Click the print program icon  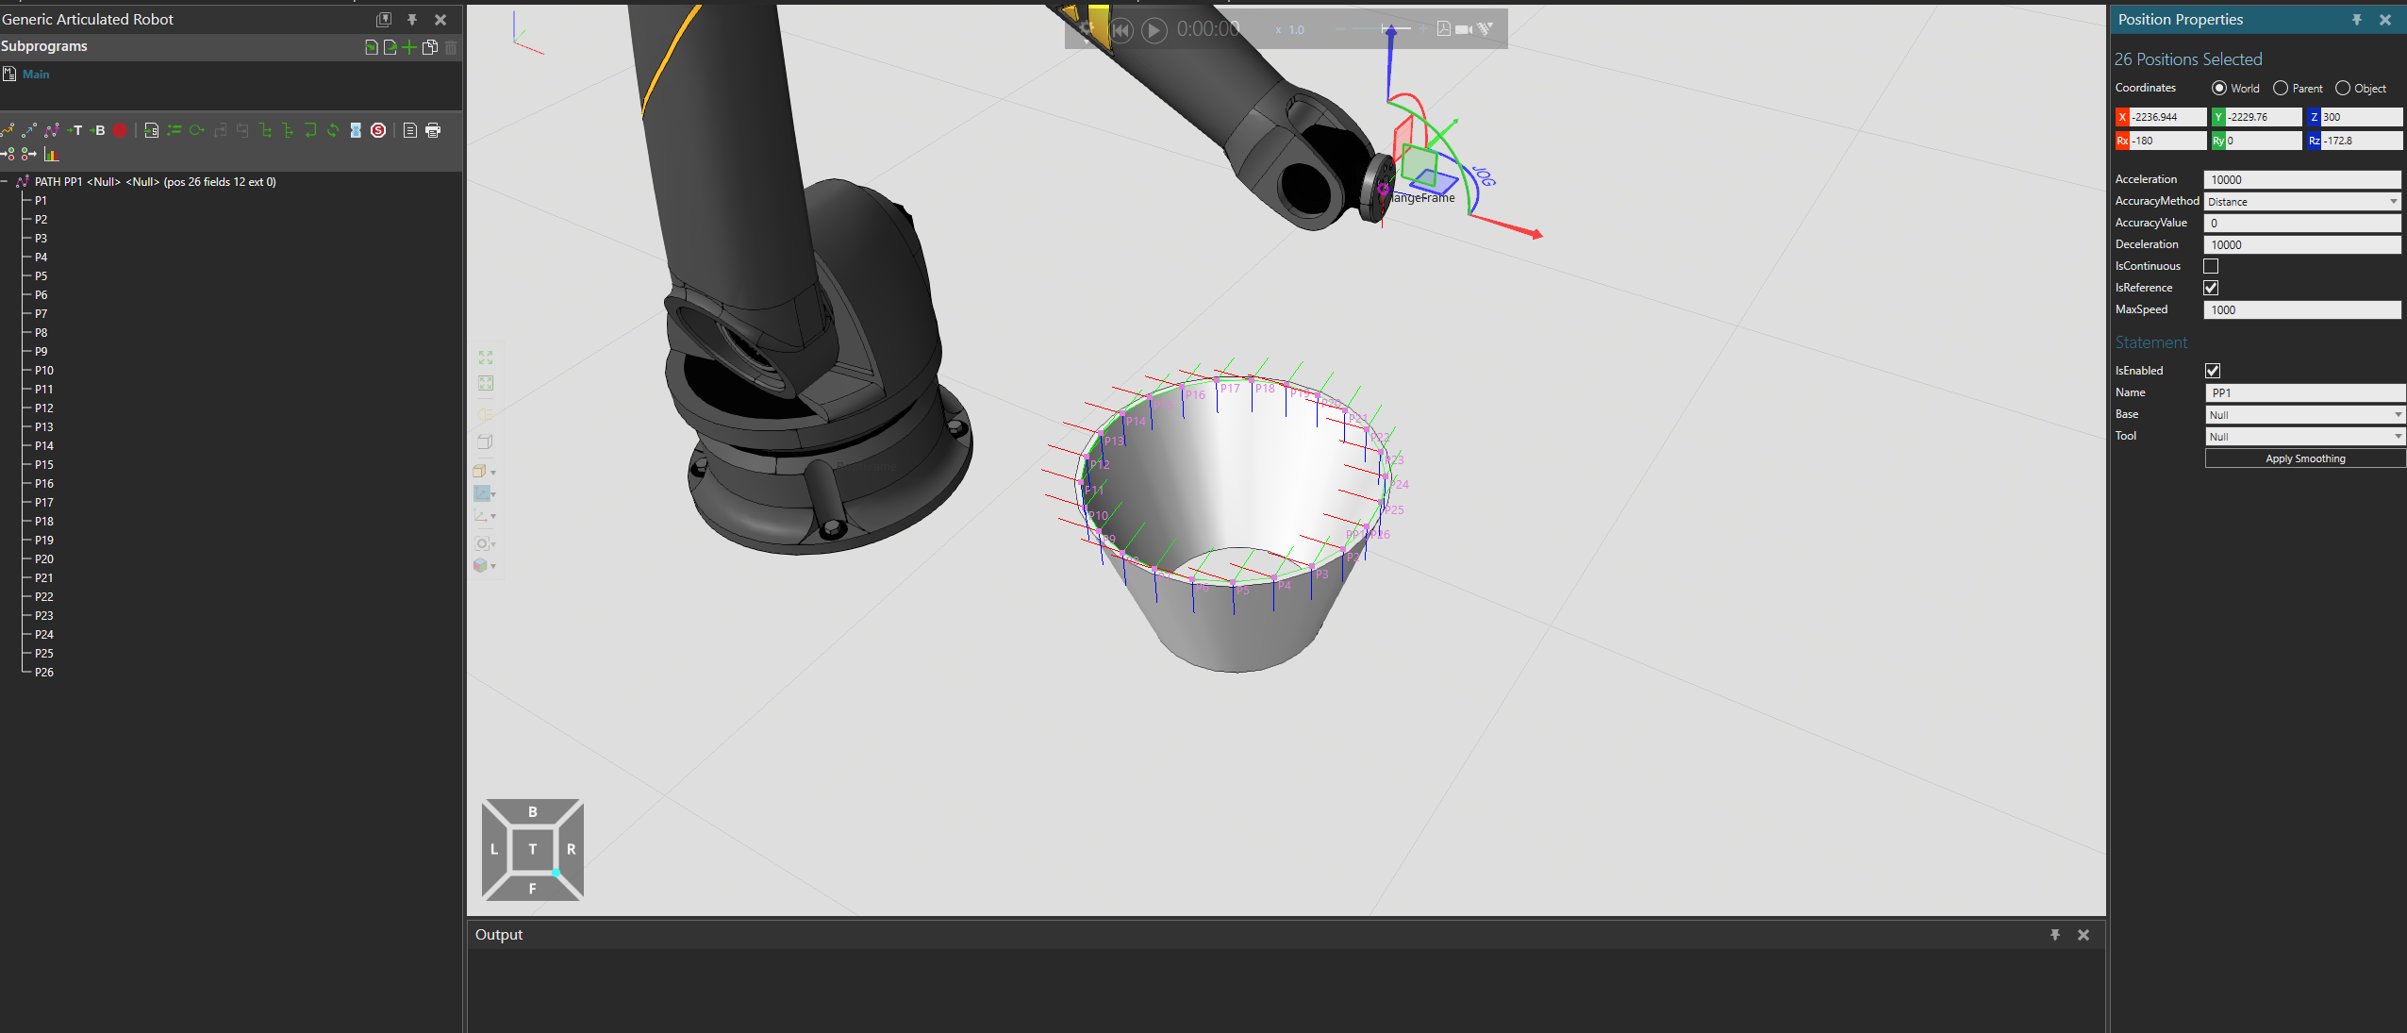point(433,130)
